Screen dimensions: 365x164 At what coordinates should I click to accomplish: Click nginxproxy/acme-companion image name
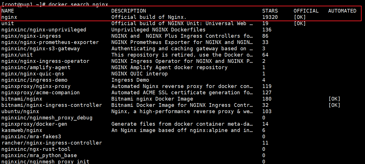point(41,93)
